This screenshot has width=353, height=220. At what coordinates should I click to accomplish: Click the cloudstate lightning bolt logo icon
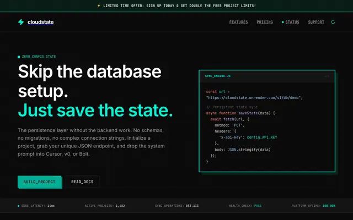[x=21, y=22]
